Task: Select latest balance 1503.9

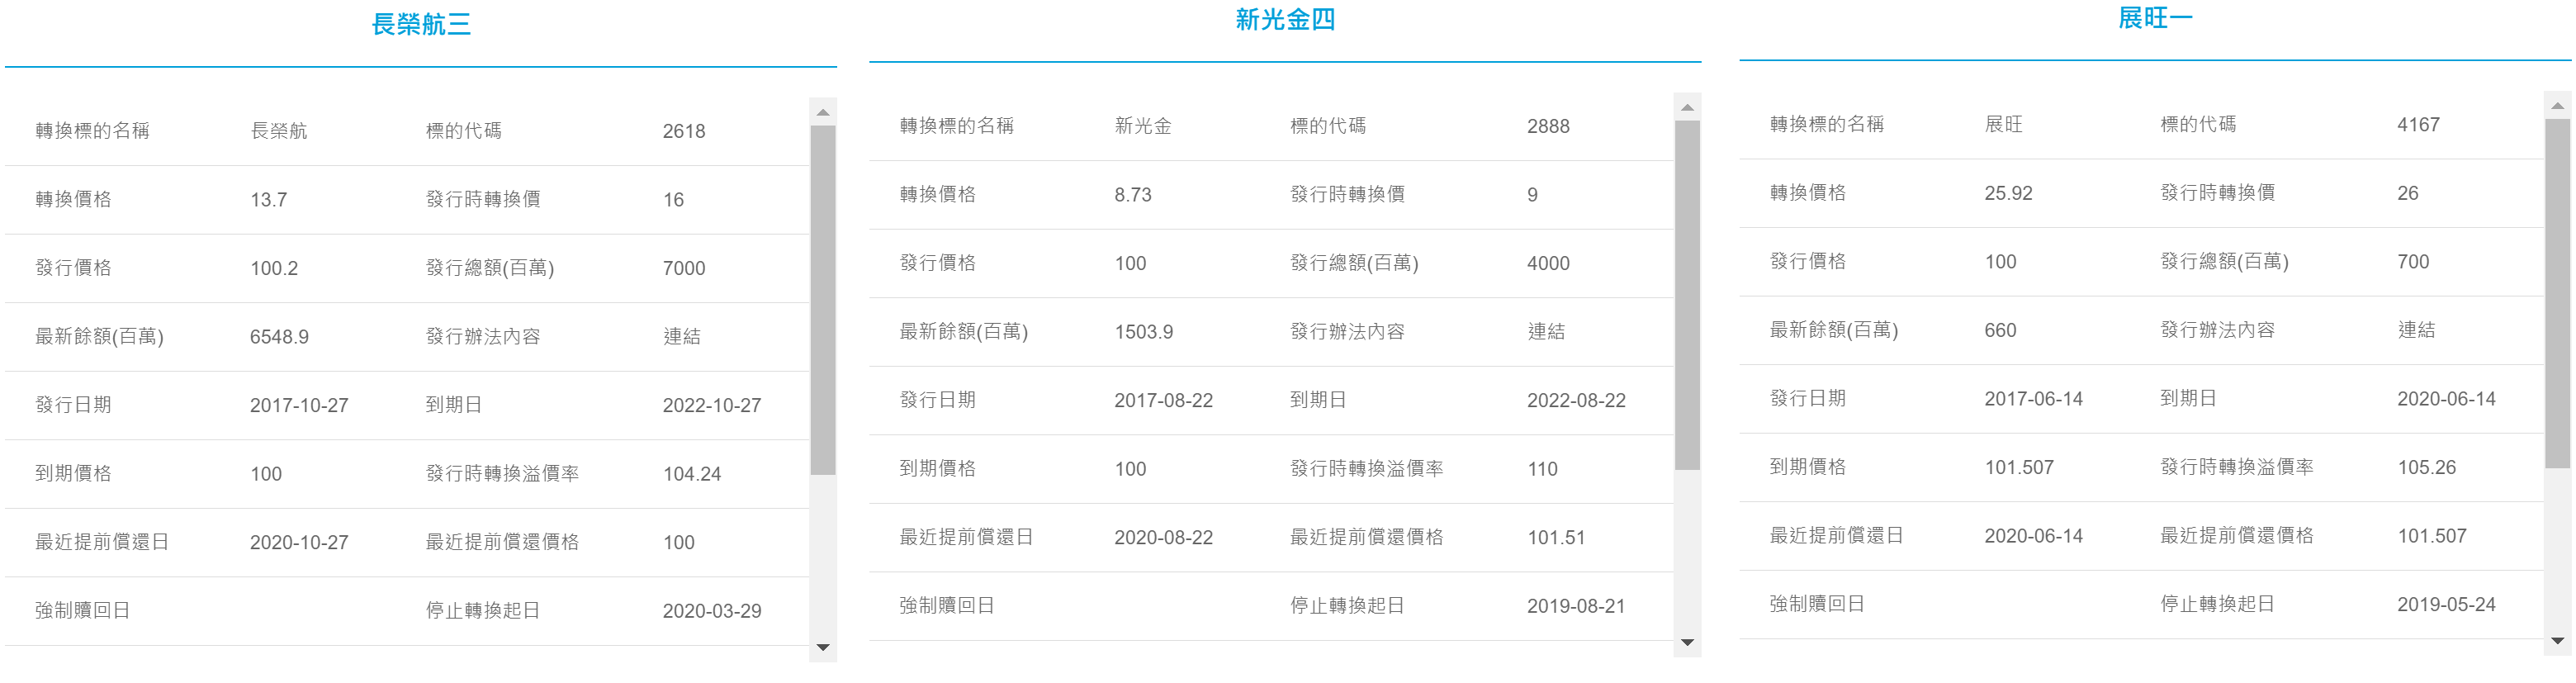Action: [1144, 332]
